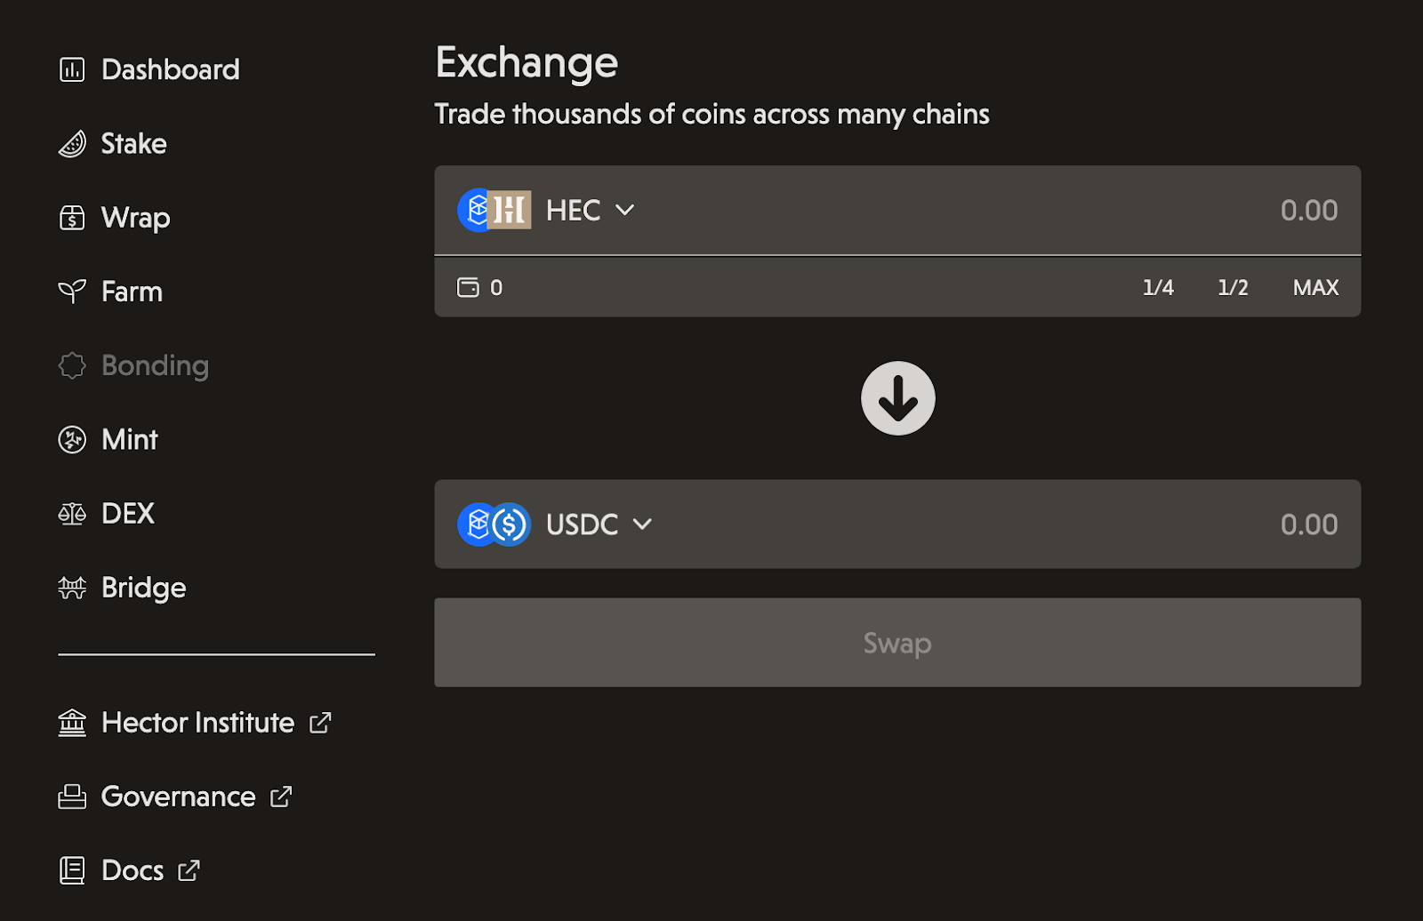Click the HEC token logo
The width and height of the screenshot is (1423, 921).
pos(494,210)
